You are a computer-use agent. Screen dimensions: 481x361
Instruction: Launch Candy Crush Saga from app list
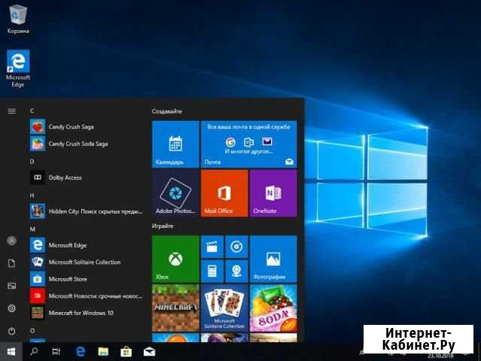click(87, 126)
